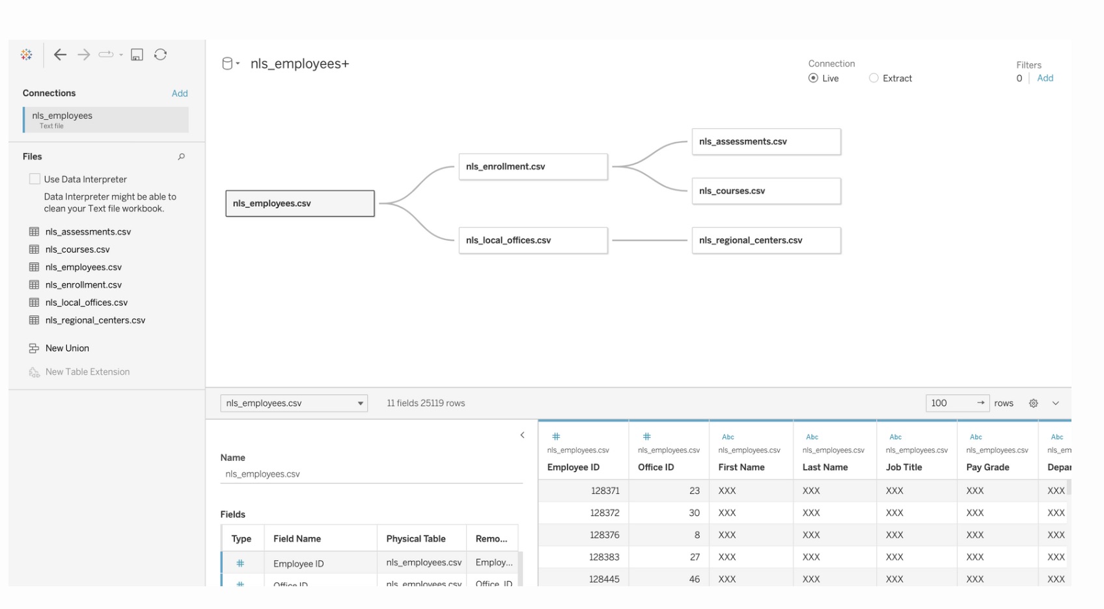Click the New Table Extension icon
The image size is (1104, 609).
(34, 372)
